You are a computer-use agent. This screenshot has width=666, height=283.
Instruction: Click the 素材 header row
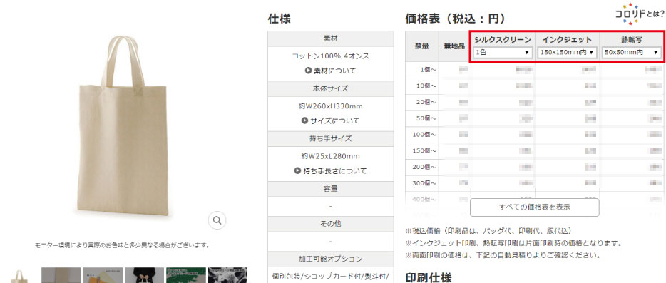click(x=330, y=38)
